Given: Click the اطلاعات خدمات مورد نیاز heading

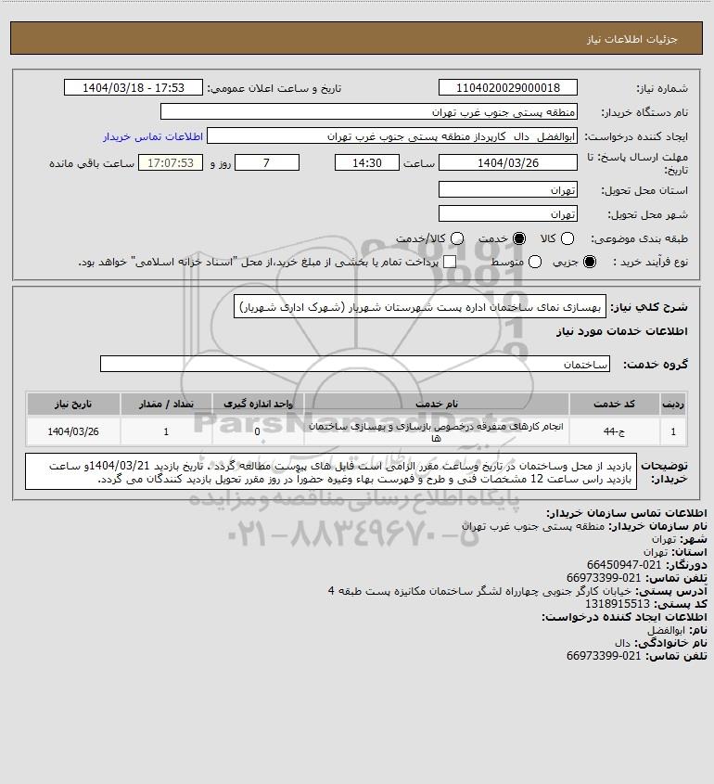Looking at the screenshot, I should coord(622,331).
